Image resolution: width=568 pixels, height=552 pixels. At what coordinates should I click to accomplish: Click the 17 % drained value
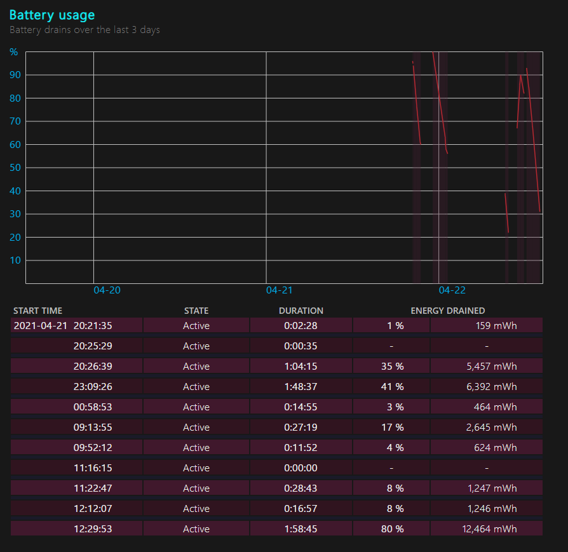[392, 427]
